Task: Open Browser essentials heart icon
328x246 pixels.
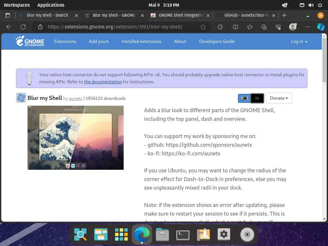Action: (278, 27)
